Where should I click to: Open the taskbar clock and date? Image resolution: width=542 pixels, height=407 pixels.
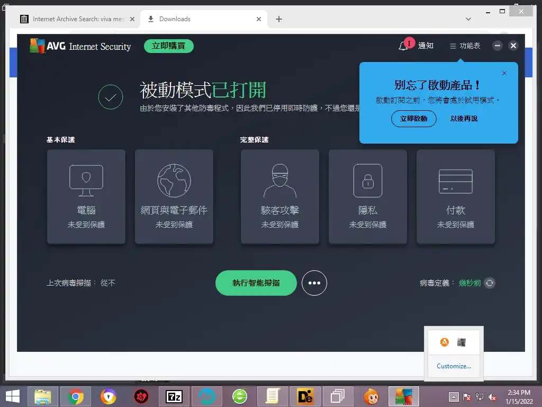519,397
